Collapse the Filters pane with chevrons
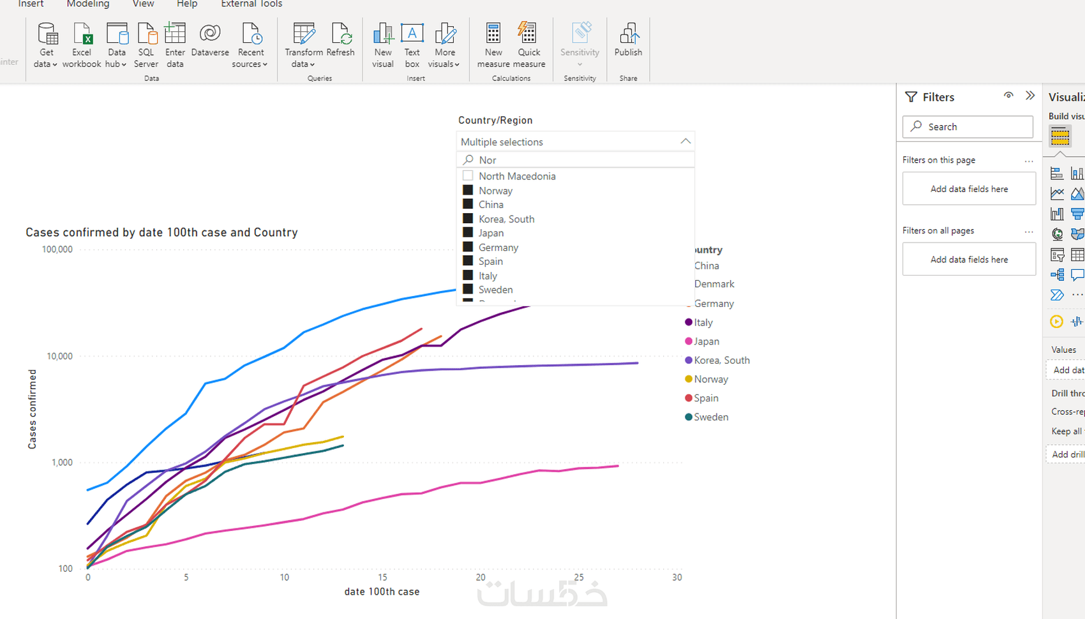This screenshot has width=1085, height=619. pos(1030,96)
